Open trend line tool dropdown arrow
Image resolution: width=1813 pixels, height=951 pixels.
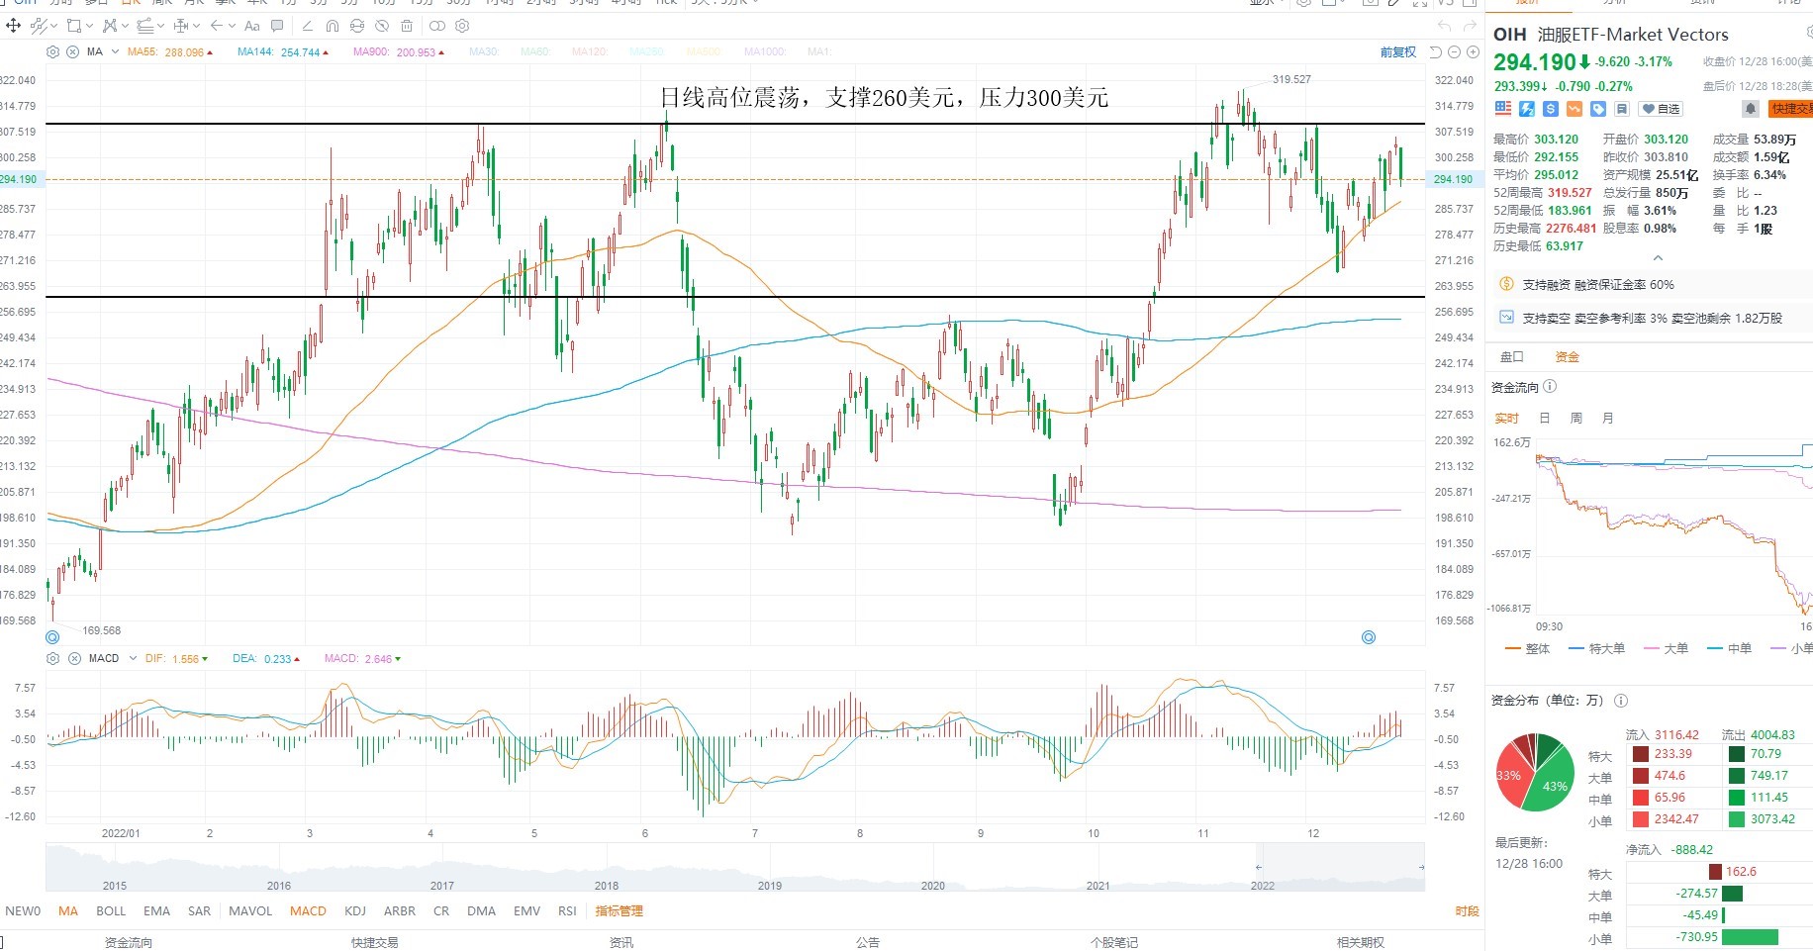tap(53, 26)
